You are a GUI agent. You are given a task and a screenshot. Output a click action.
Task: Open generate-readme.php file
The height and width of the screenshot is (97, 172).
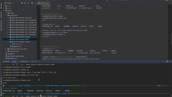pyautogui.click(x=15, y=56)
